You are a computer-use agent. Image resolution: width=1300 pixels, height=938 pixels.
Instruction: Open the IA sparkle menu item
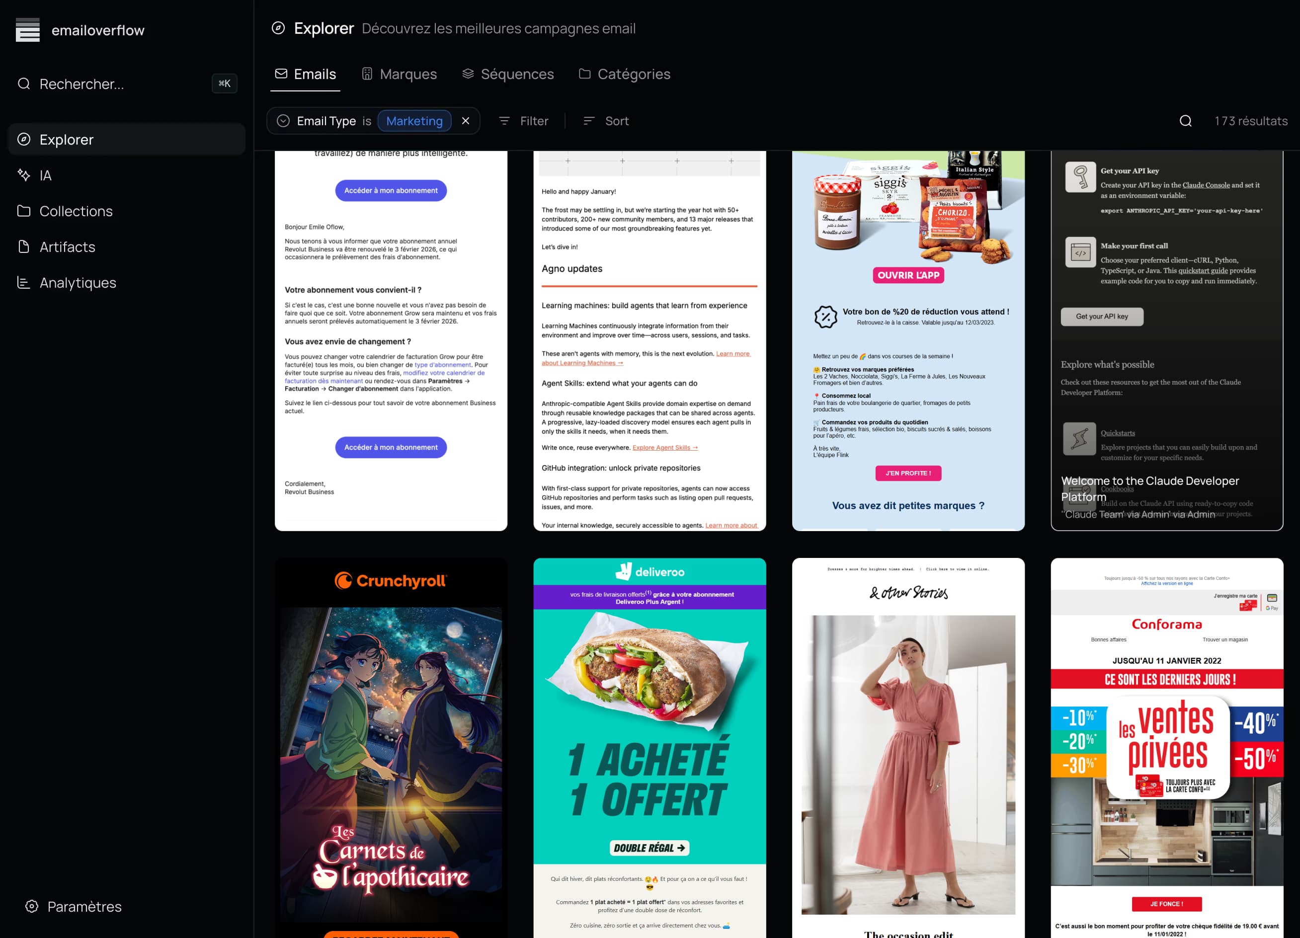45,175
